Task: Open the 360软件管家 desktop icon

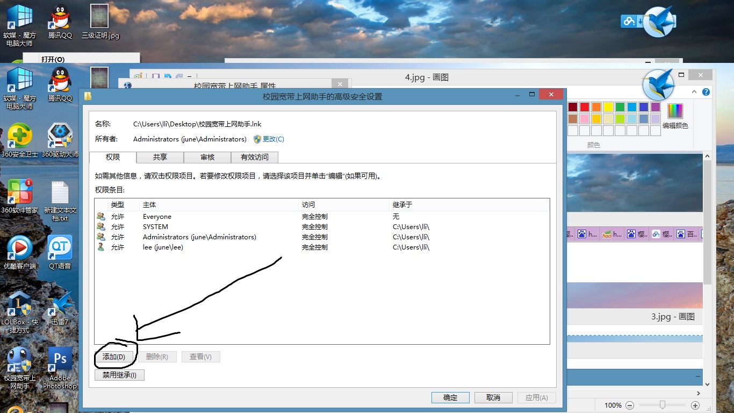Action: [20, 196]
